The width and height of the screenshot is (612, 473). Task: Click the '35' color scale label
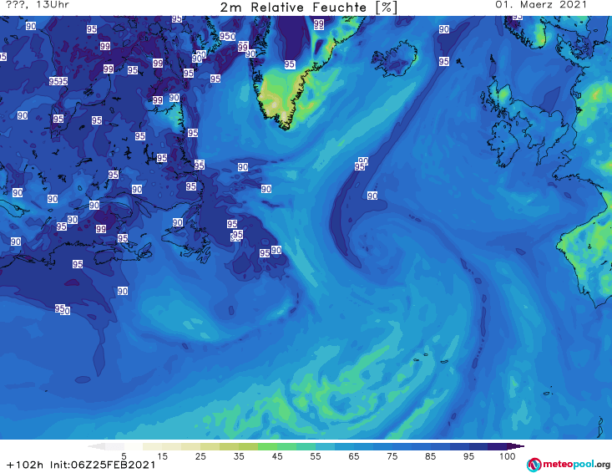click(x=239, y=456)
